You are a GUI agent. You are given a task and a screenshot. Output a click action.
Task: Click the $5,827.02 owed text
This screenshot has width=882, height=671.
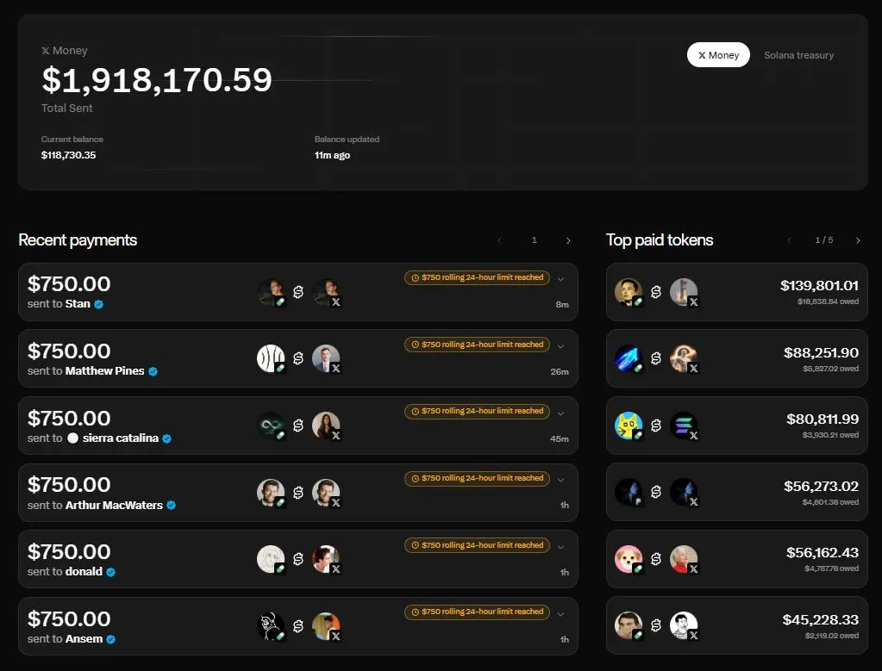point(831,369)
